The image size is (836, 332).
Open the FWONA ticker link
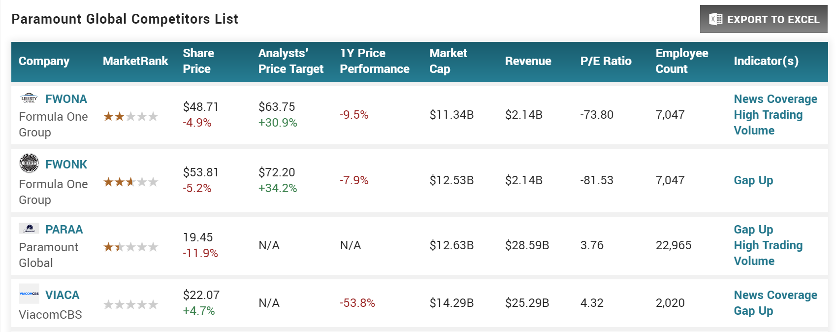66,99
